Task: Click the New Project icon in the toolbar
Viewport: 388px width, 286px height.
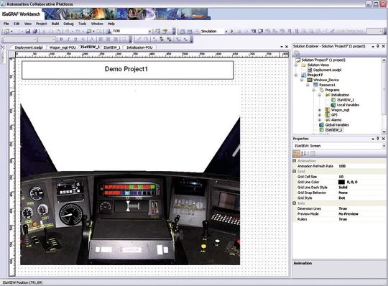Action: point(6,31)
